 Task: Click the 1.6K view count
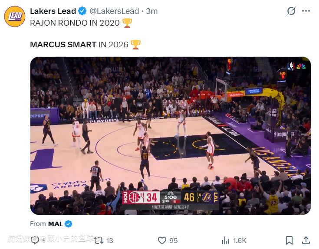pyautogui.click(x=239, y=240)
